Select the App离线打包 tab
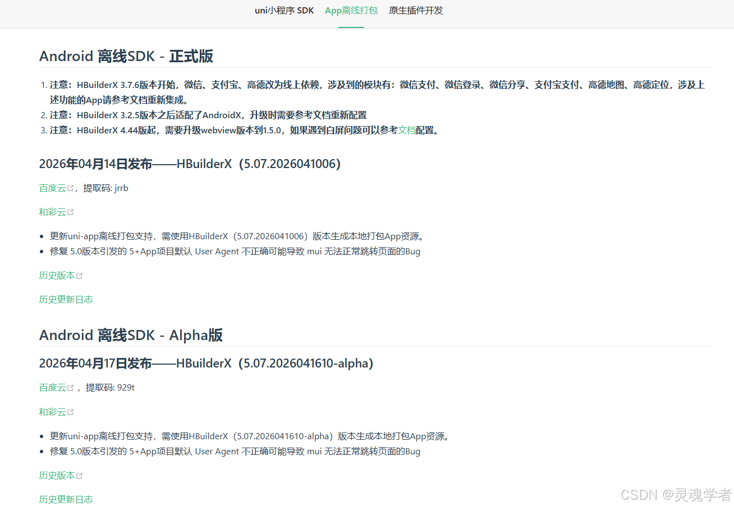This screenshot has height=507, width=734. coord(351,11)
